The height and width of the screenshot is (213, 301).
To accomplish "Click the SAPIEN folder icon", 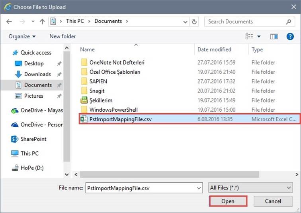I will tap(84, 81).
